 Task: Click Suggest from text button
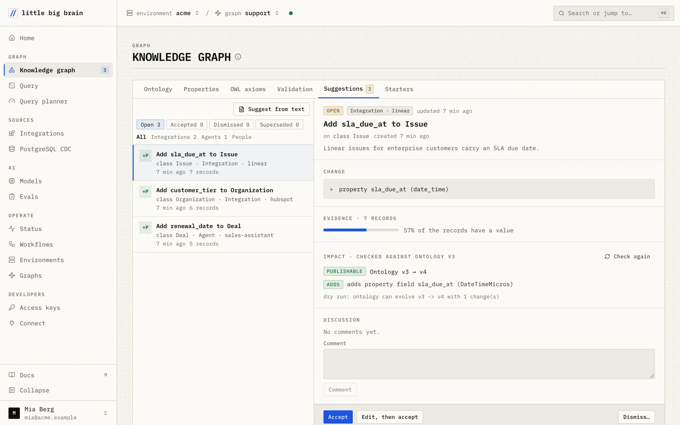271,109
